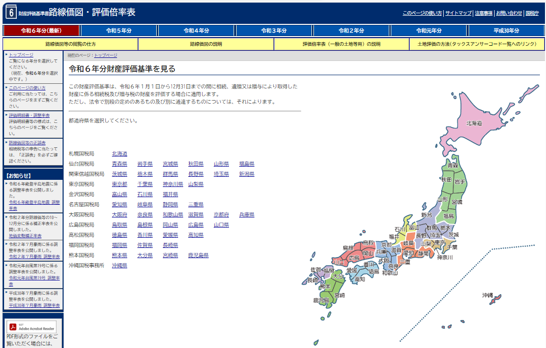Click the 財産評価基準書 "6" logo emblem
This screenshot has width=546, height=348.
pyautogui.click(x=11, y=11)
